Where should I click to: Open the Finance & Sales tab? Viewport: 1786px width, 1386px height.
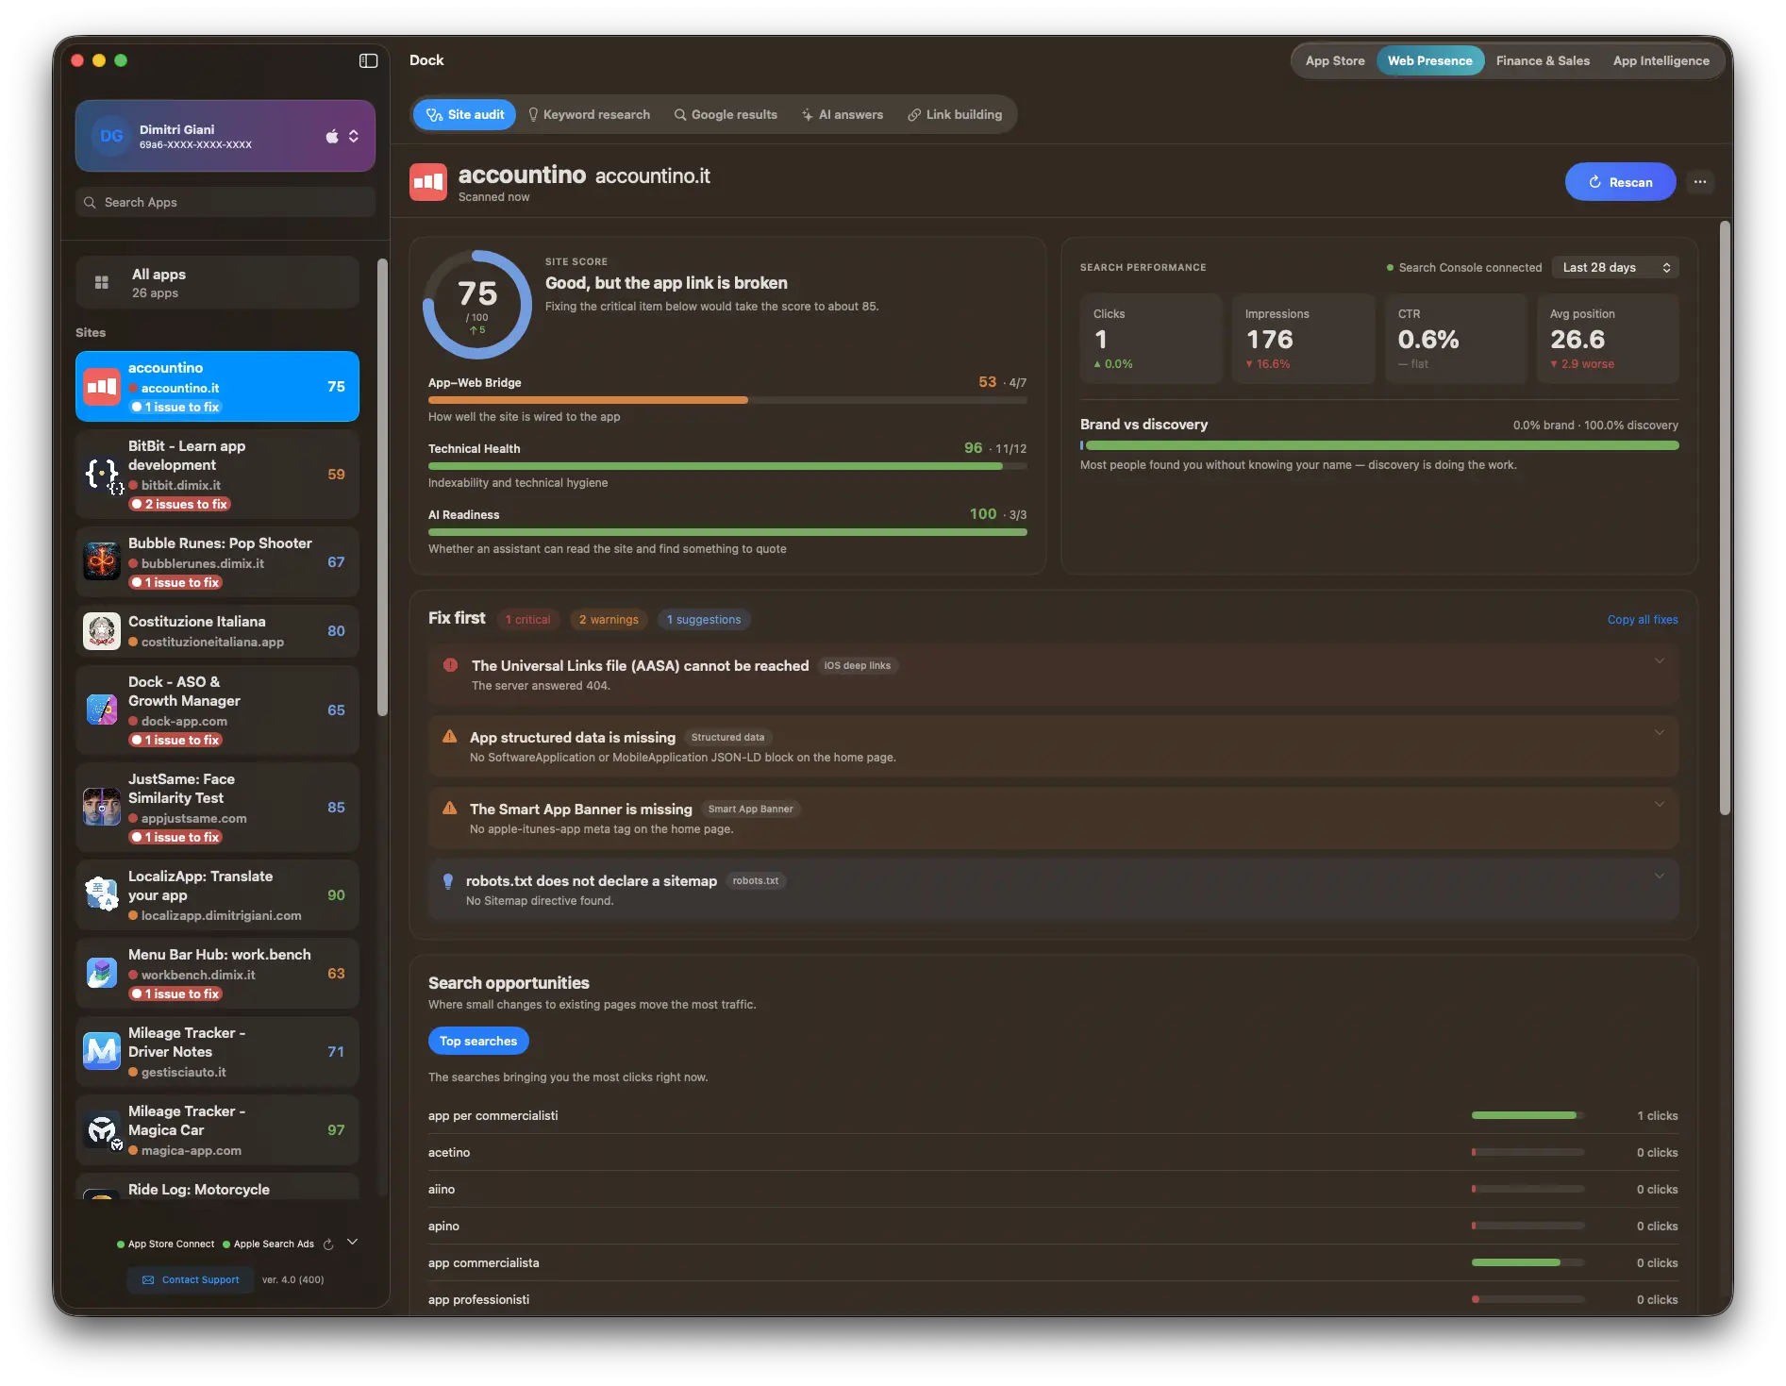1543,61
